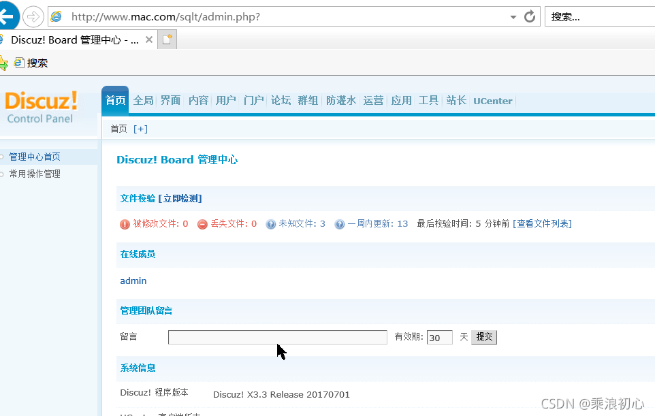Open the 内容 menu tab

198,100
